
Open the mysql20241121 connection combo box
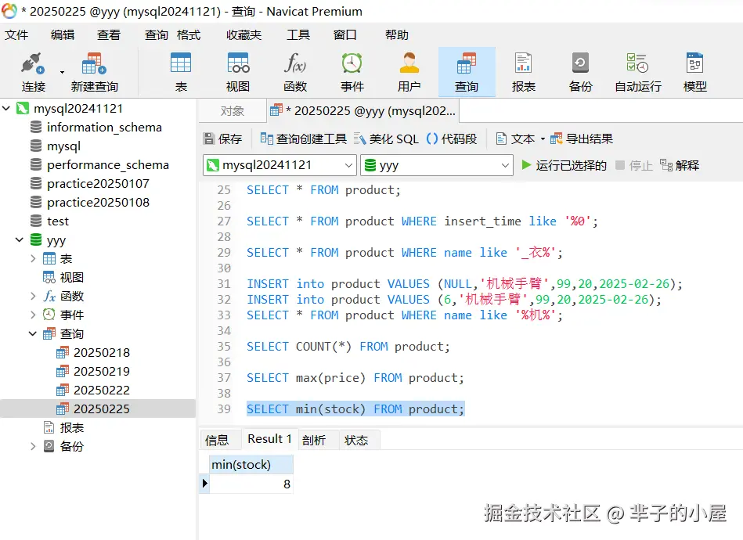point(280,165)
